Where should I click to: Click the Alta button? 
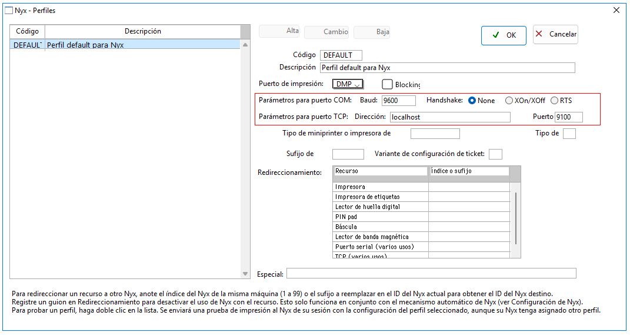click(x=279, y=31)
